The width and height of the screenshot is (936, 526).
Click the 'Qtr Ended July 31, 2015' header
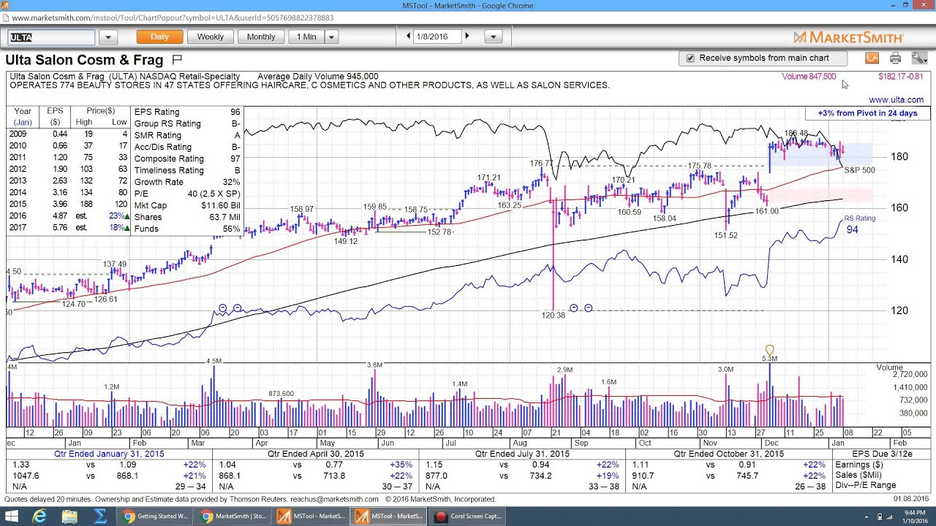tap(522, 454)
